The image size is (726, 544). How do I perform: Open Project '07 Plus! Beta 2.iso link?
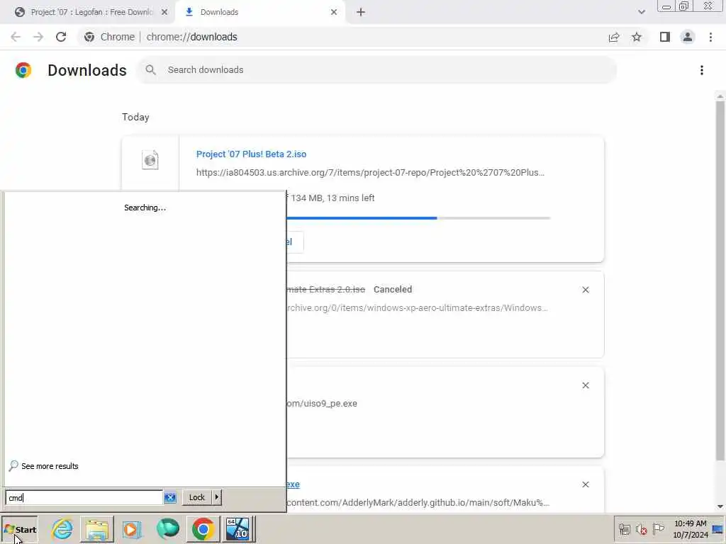(252, 154)
